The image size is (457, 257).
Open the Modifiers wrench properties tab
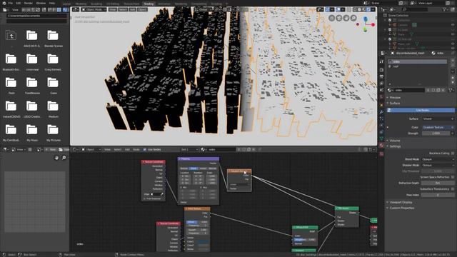(381, 112)
